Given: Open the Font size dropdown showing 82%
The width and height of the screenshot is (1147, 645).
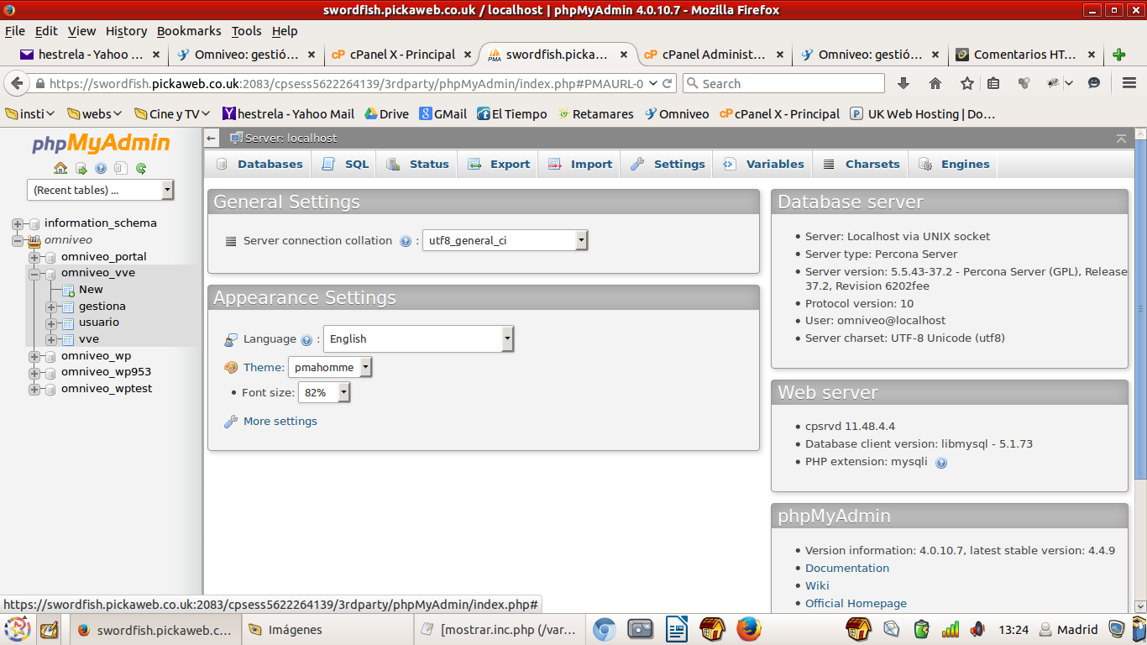Looking at the screenshot, I should [x=324, y=392].
